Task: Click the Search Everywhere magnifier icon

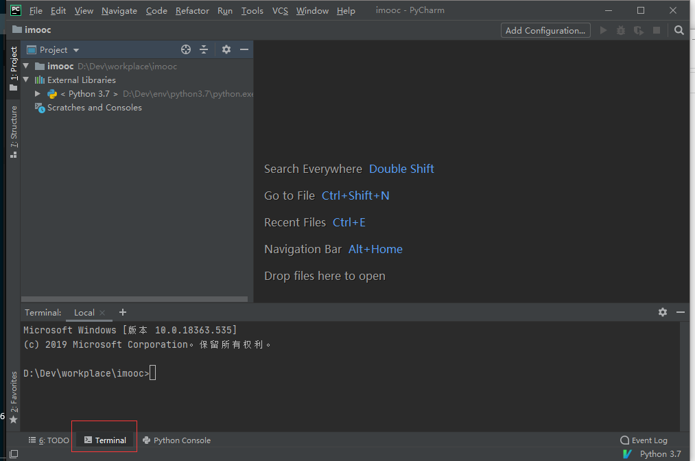Action: click(x=679, y=30)
